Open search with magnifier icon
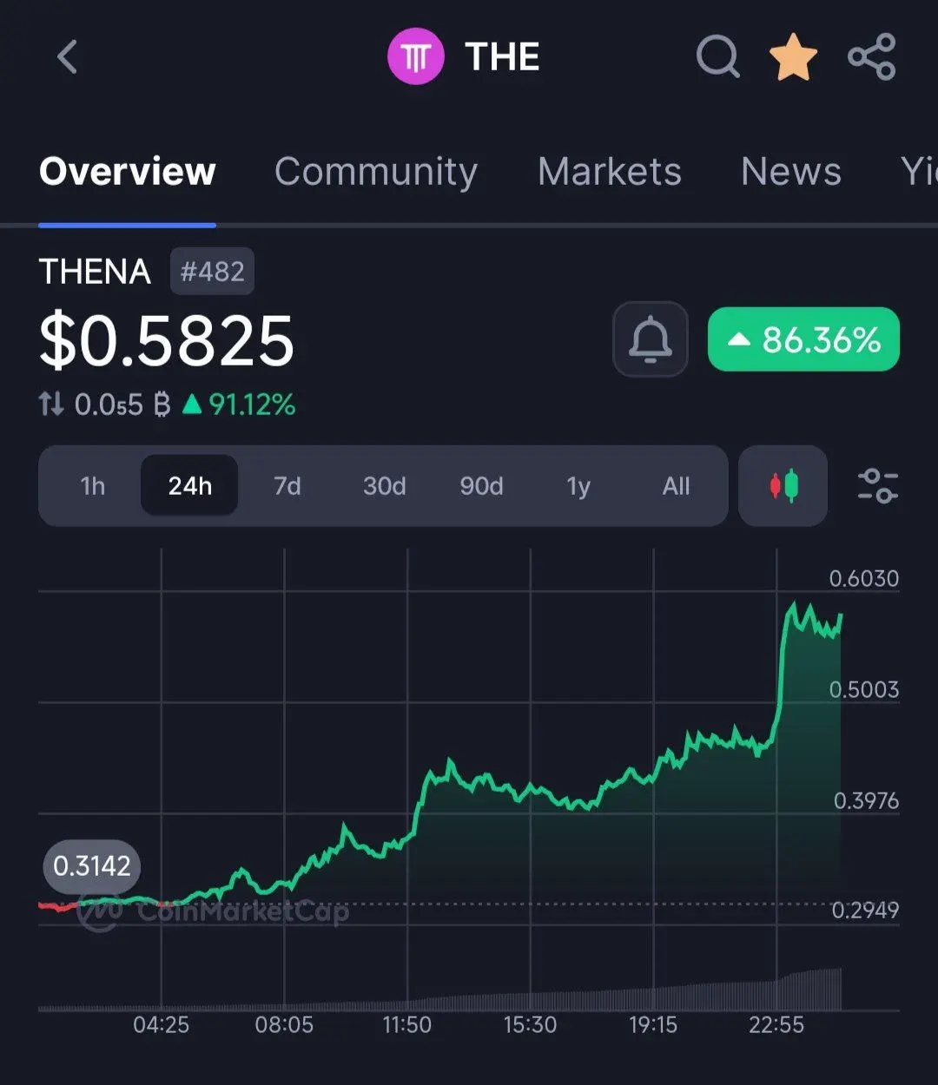The image size is (938, 1085). click(x=718, y=57)
